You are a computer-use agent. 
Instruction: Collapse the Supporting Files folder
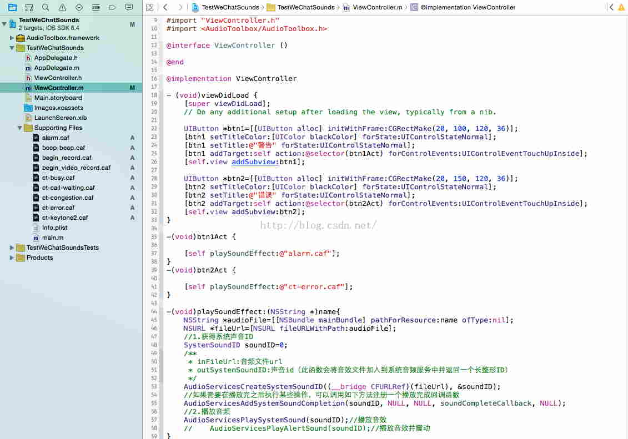pos(20,128)
